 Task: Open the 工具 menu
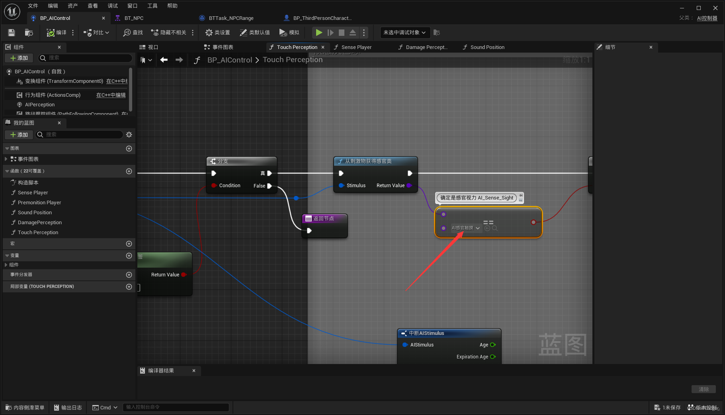click(152, 6)
